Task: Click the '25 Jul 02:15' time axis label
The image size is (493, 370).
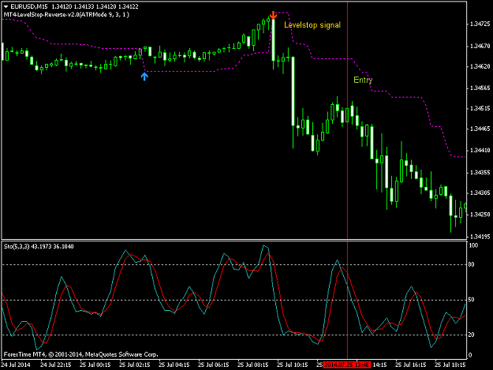Action: coord(135,365)
